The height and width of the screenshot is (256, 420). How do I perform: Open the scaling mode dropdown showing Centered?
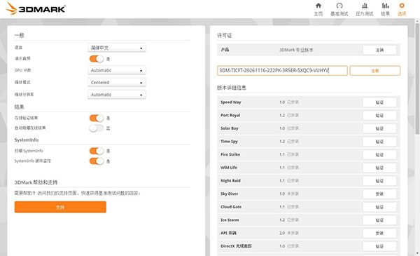pos(117,82)
